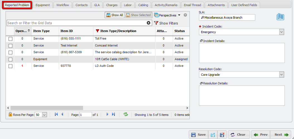The image size is (294, 139).
Task: Refresh the grid data
Action: (126, 114)
